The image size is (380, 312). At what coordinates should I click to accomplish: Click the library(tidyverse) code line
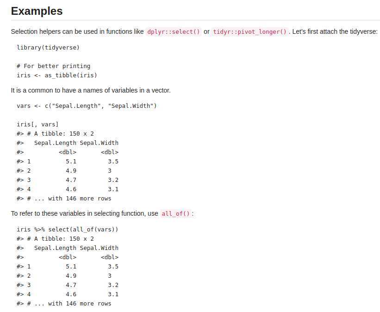click(48, 48)
